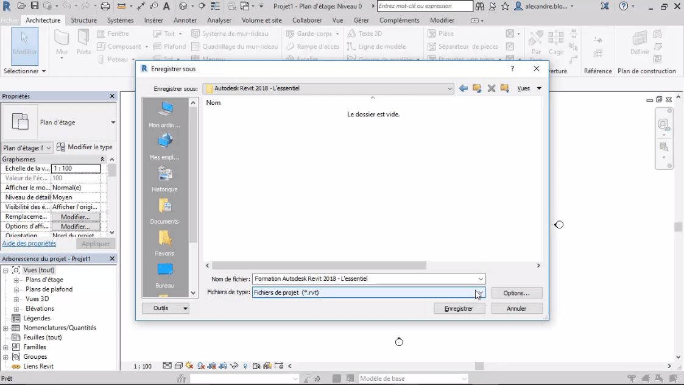684x385 pixels.
Task: Click Modifier button for Remplacements visibilité
Action: (76, 217)
